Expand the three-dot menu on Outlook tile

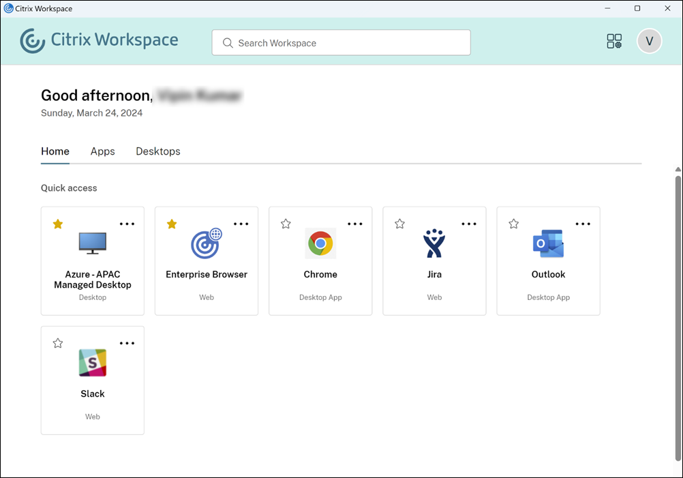pos(583,224)
